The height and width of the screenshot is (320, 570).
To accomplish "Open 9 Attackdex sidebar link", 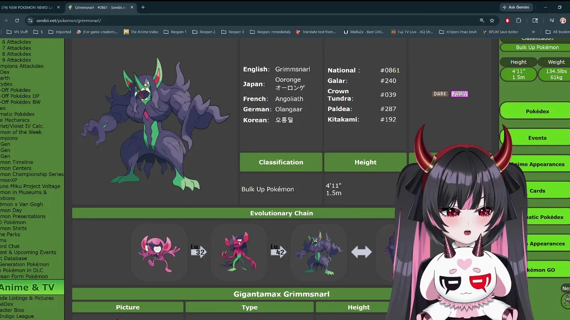I will point(16,60).
